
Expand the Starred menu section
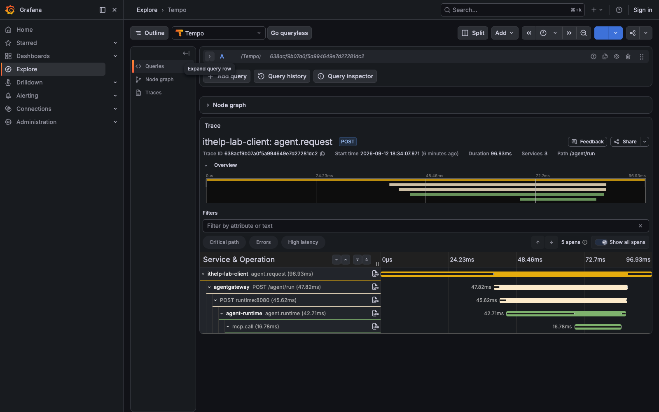tap(115, 43)
